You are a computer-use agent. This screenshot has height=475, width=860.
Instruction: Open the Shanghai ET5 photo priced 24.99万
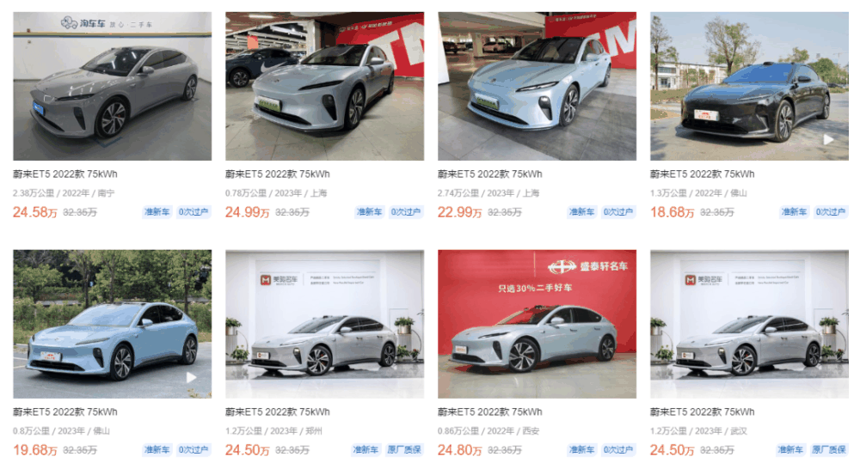pos(325,86)
